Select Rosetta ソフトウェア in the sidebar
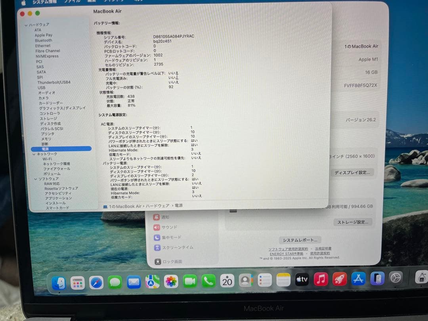Viewport: 428px width, 321px height. [x=61, y=189]
